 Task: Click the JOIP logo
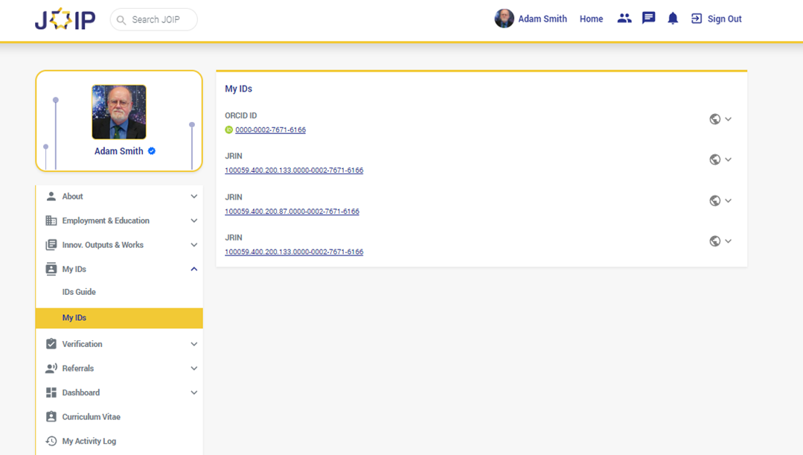click(65, 19)
